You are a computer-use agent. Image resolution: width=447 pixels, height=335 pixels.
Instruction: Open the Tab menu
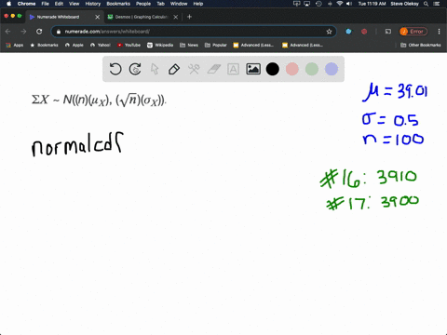(x=160, y=4)
